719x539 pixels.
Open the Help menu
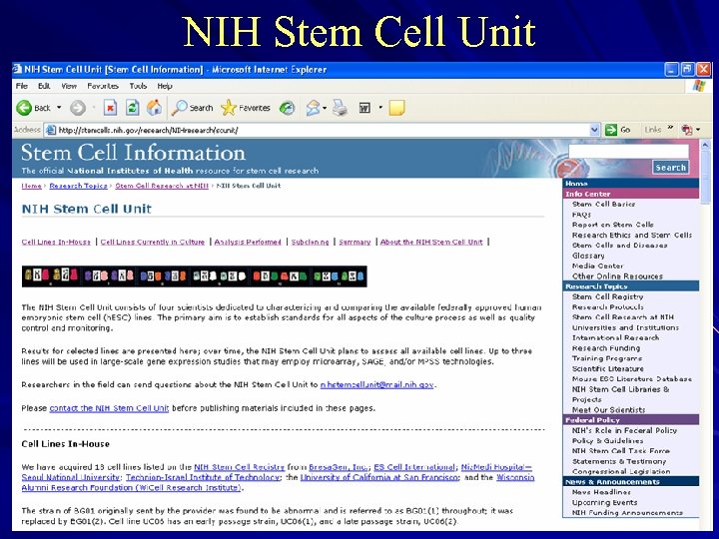coord(165,86)
